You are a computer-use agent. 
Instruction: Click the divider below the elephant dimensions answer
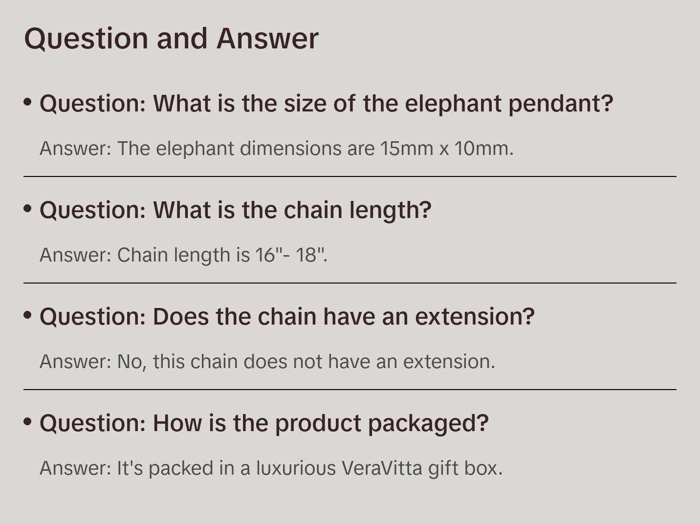(350, 176)
